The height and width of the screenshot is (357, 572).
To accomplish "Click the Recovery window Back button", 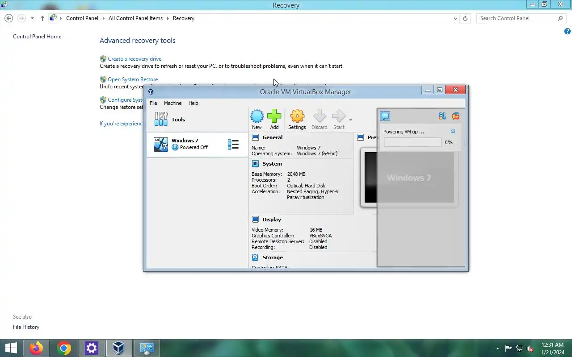I will click(x=8, y=18).
